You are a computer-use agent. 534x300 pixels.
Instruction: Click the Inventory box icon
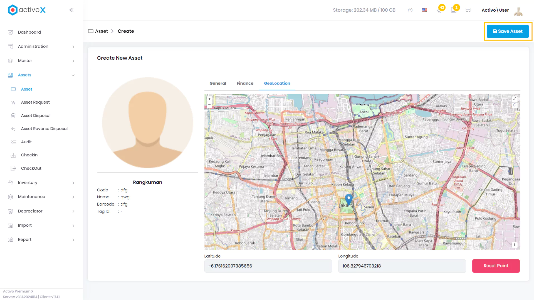(x=11, y=183)
